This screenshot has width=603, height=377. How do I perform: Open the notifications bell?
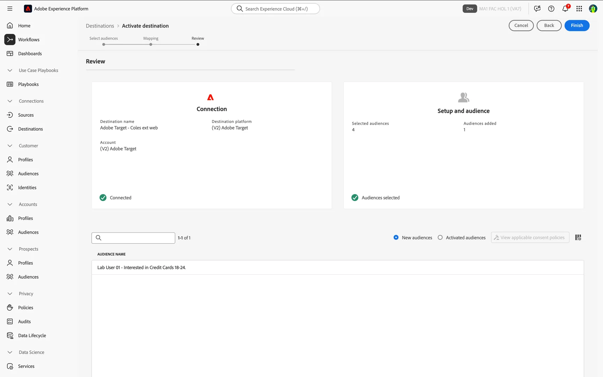coord(565,9)
